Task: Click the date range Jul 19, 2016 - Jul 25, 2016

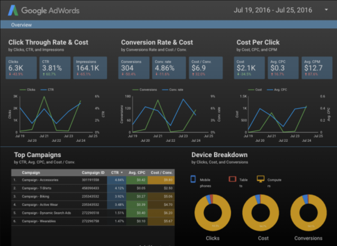Action: coord(273,10)
